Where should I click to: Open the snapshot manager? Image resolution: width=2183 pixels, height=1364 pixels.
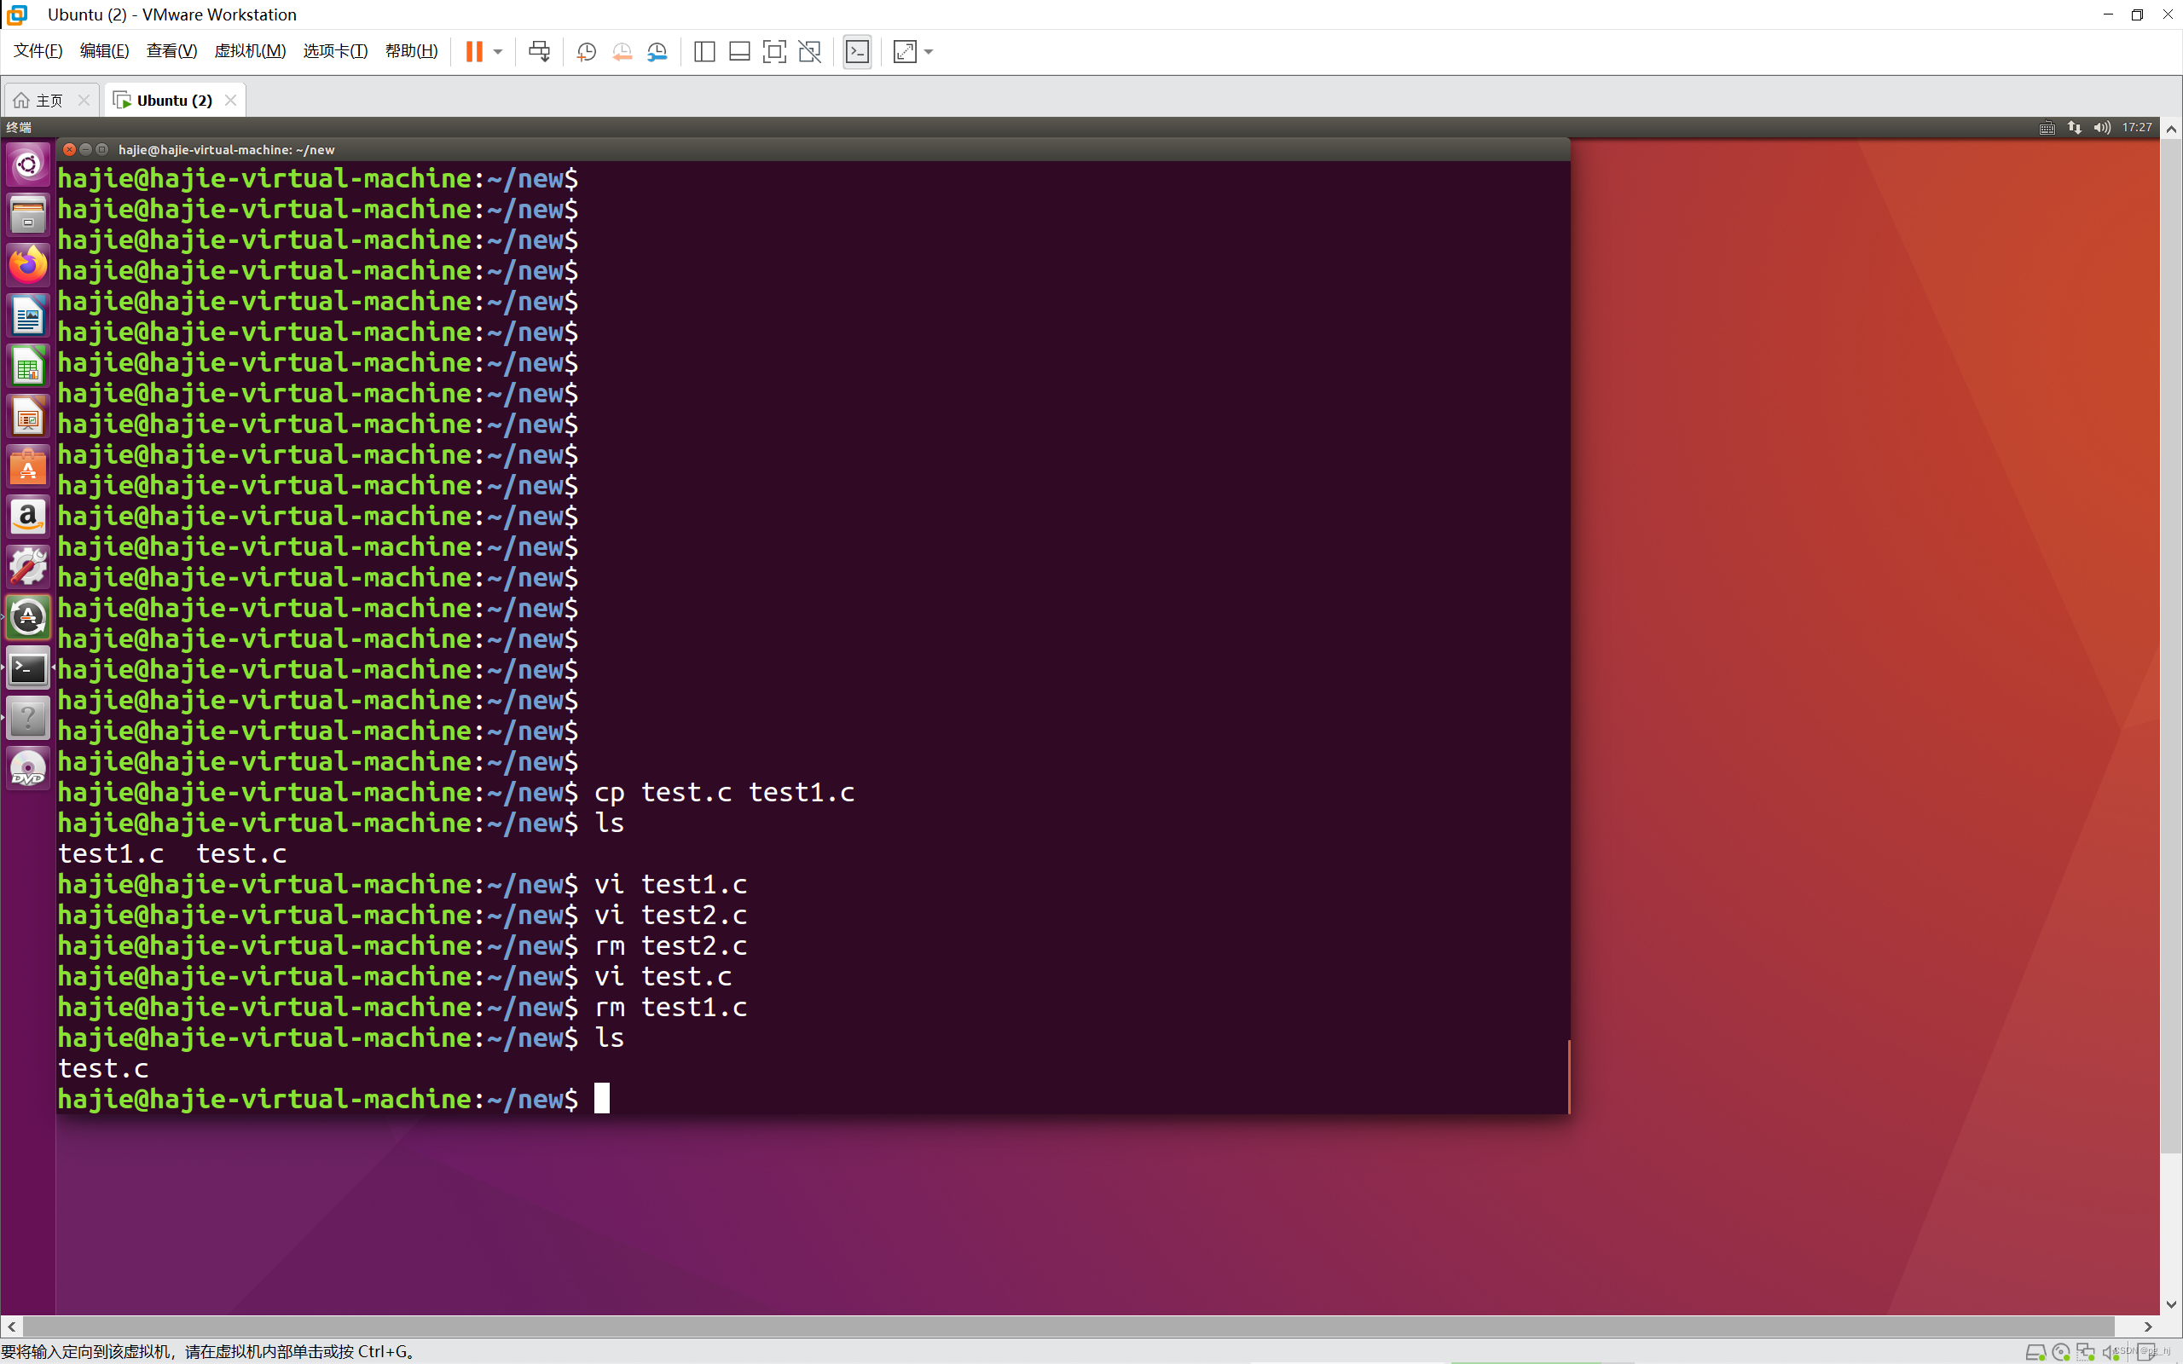pyautogui.click(x=657, y=51)
